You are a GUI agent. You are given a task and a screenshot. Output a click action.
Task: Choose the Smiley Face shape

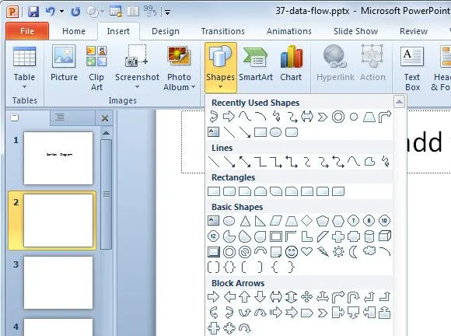click(292, 252)
